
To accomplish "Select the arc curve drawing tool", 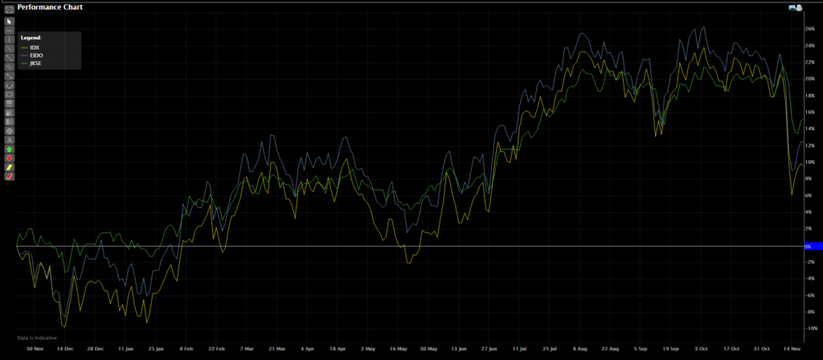I will [x=9, y=84].
